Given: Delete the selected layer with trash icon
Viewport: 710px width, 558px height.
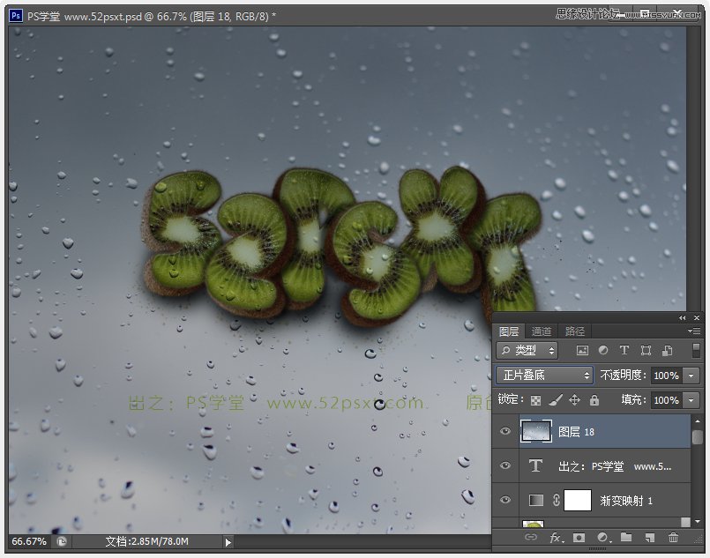Looking at the screenshot, I should point(674,537).
